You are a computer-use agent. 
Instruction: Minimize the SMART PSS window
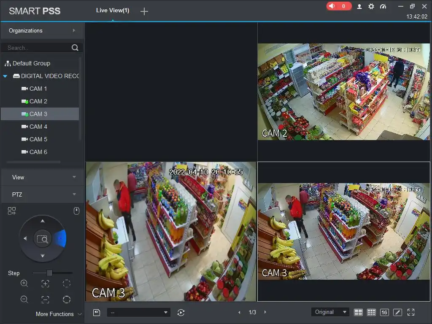pyautogui.click(x=401, y=6)
